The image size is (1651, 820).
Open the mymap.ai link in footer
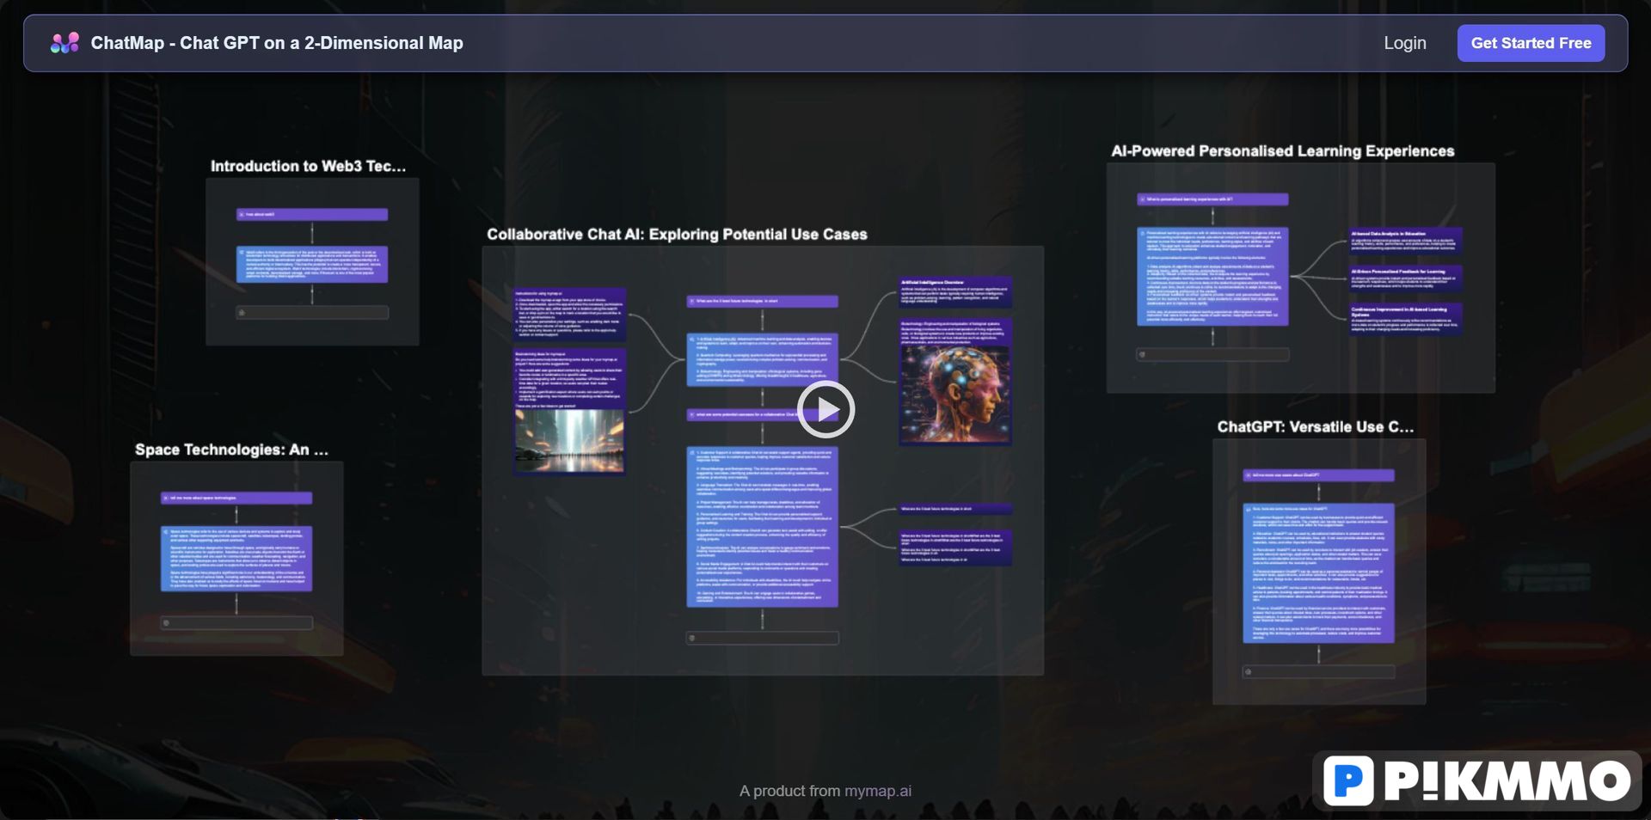(878, 791)
